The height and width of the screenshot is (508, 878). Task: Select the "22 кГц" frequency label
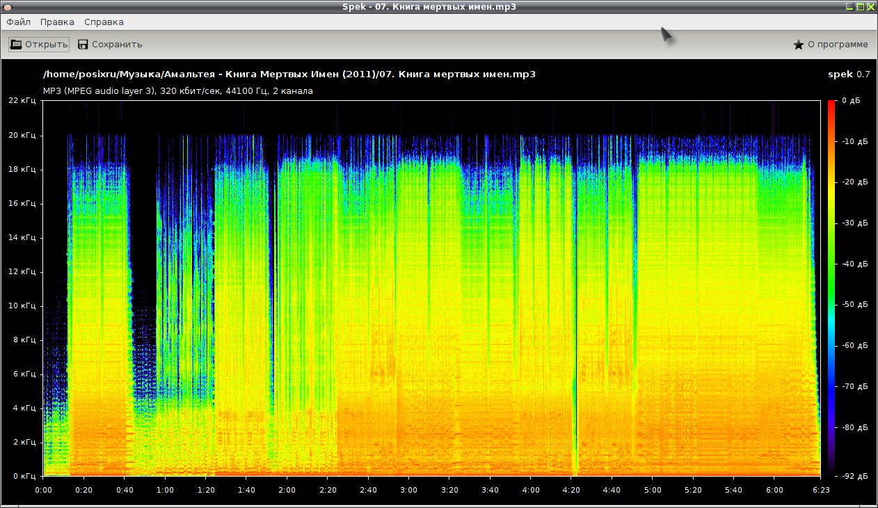(x=24, y=101)
